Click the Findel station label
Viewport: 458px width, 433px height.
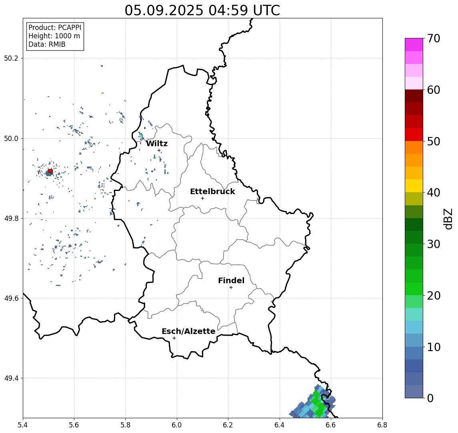(231, 280)
